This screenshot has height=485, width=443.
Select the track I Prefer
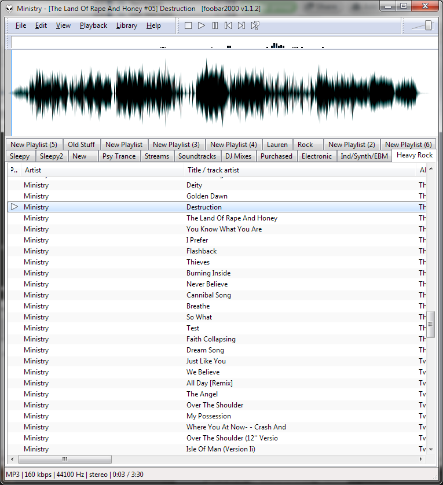pos(217,240)
